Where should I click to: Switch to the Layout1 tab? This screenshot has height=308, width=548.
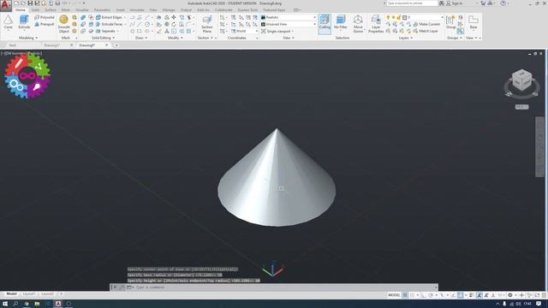pyautogui.click(x=28, y=294)
